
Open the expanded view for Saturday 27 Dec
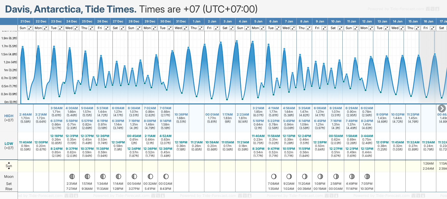click(122, 28)
